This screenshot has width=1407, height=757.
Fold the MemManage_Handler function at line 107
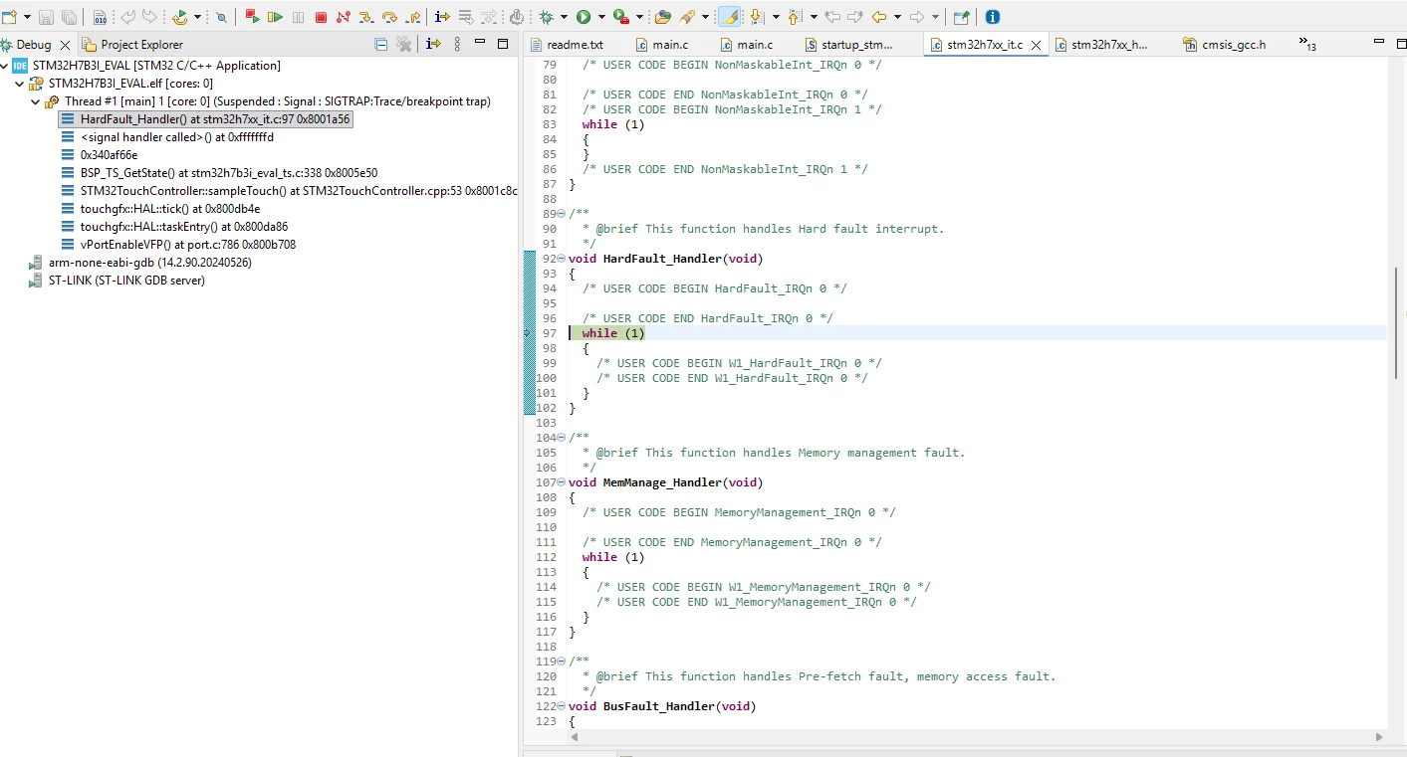click(x=561, y=482)
